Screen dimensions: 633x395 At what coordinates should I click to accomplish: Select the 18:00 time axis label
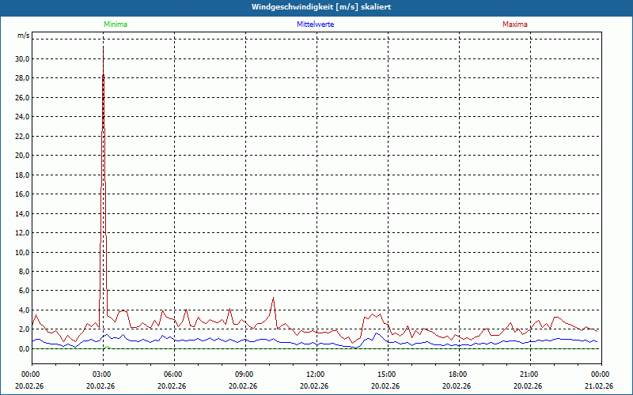click(x=459, y=374)
